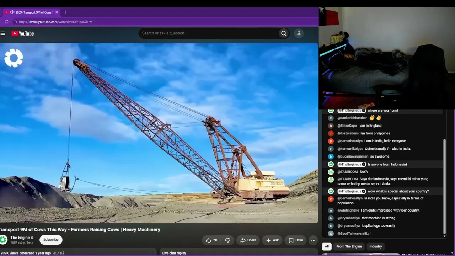Click message "Saya dari Indonesia, saya memiliki minat"
This screenshot has height=256, width=455.
pos(383,181)
